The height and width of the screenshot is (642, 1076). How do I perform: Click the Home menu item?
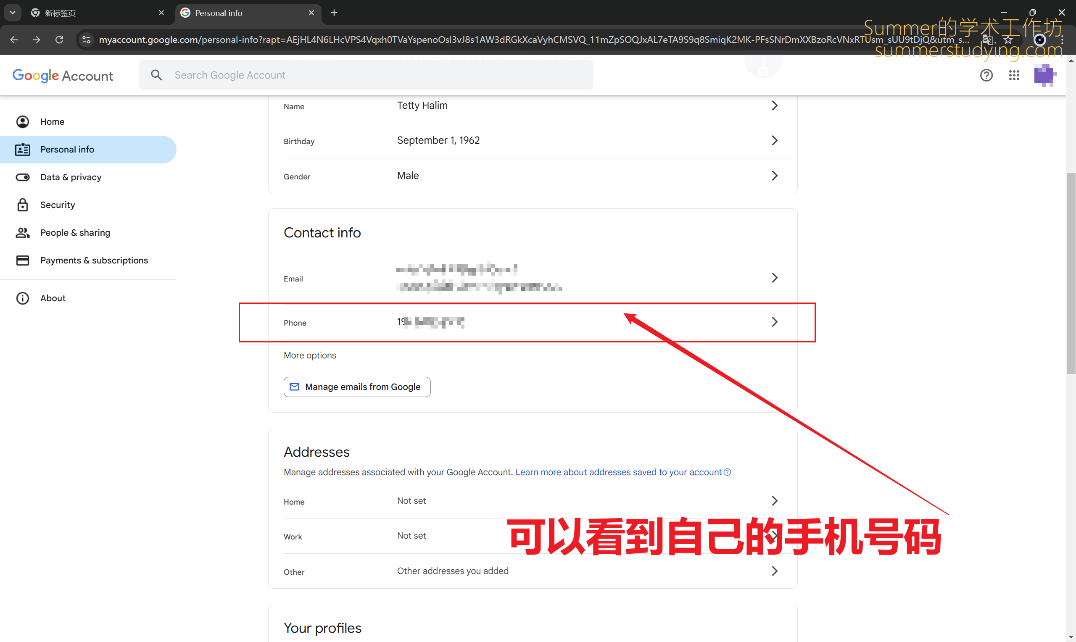[x=52, y=121]
